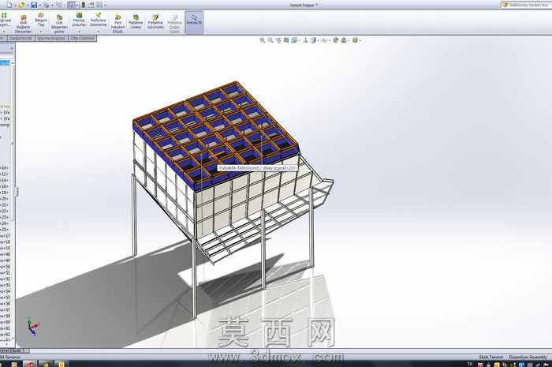Click the Zoom to Fit magnifier icon
Viewport: 552px width, 367px height.
coord(263,40)
